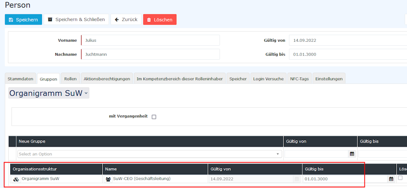Click the Speichern save button
Image resolution: width=407 pixels, height=188 pixels.
click(23, 19)
